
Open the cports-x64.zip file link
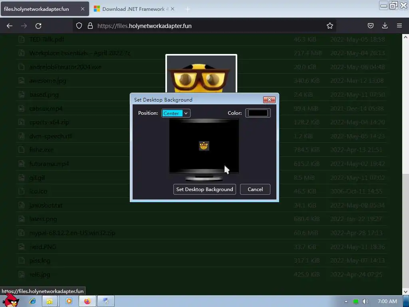tap(49, 122)
